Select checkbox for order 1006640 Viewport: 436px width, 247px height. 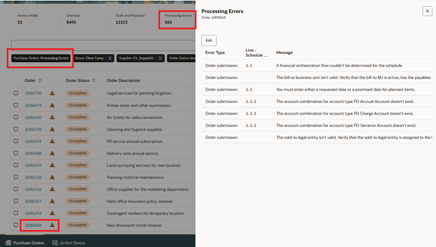(16, 117)
